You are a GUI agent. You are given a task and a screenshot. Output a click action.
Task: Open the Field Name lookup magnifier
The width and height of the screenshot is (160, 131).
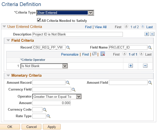[x=150, y=48]
